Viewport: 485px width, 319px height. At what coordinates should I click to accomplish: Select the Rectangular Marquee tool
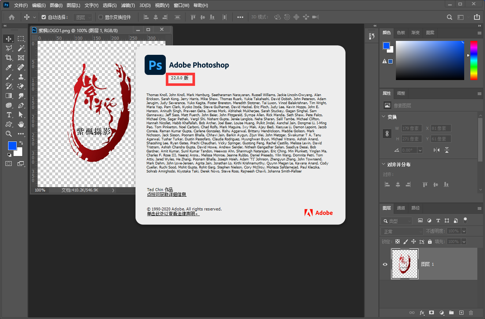[21, 38]
